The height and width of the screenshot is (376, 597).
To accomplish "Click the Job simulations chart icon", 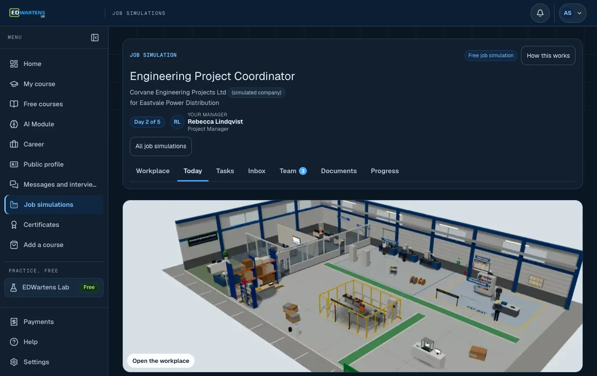I will [14, 205].
